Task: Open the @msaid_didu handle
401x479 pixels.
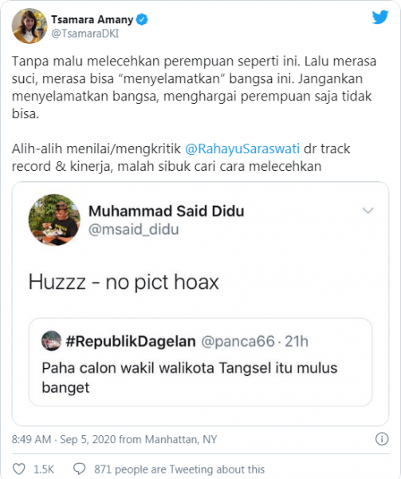Action: 134,230
